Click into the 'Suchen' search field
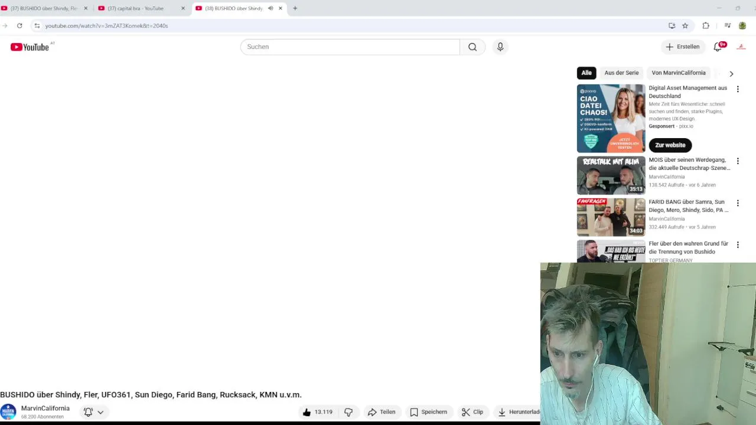 (x=350, y=47)
